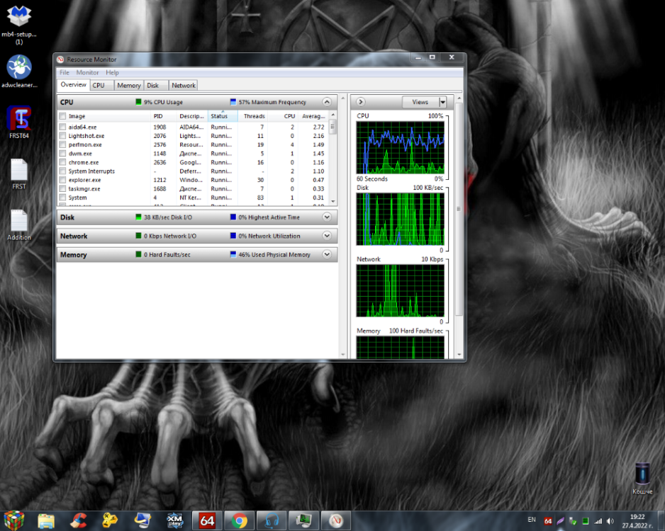Viewport: 665px width, 531px height.
Task: Click the Resource Monitor title bar icon
Action: tap(60, 59)
